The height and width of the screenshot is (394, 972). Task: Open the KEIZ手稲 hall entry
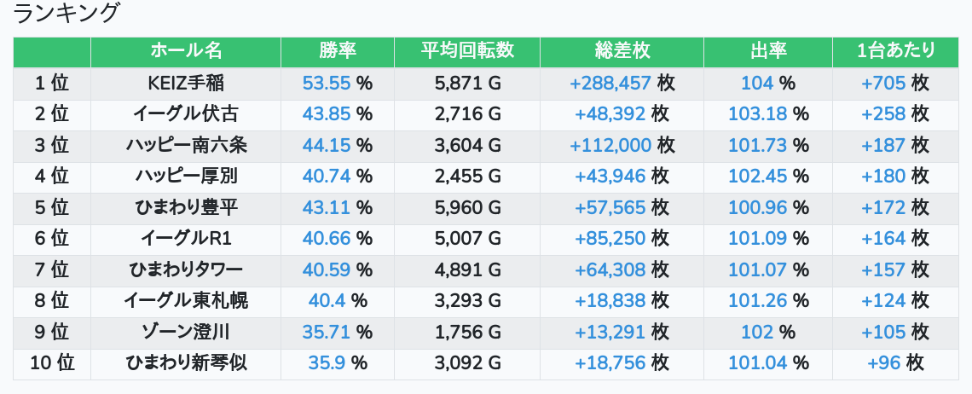pyautogui.click(x=186, y=84)
